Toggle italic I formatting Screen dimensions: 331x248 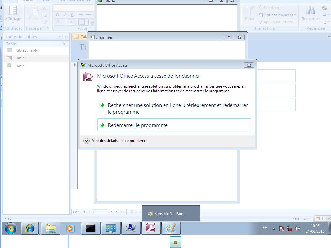pos(65,15)
